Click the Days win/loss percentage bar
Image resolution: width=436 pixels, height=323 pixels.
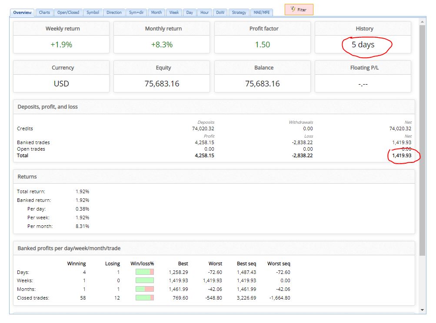point(145,272)
